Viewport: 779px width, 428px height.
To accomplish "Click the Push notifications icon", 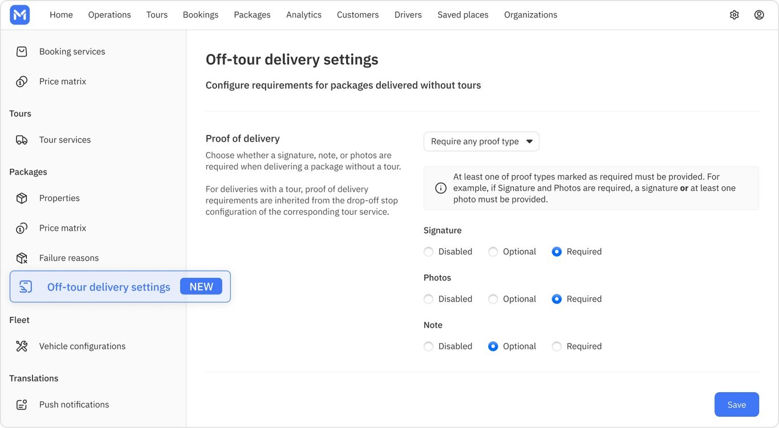I will [22, 405].
